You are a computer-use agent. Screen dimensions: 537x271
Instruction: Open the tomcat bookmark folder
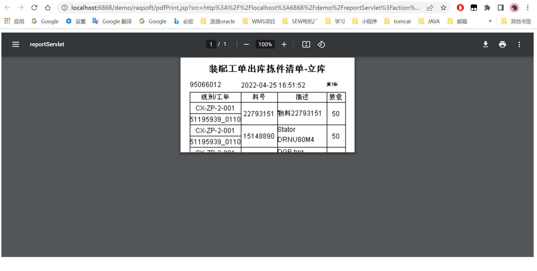397,21
